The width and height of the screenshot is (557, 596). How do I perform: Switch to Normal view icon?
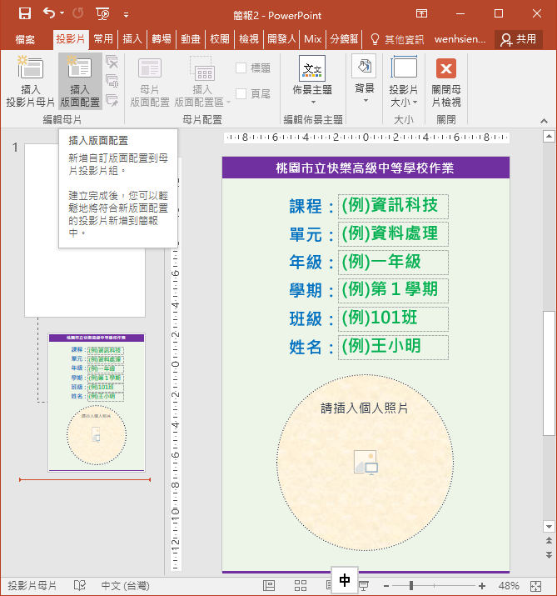point(269,585)
